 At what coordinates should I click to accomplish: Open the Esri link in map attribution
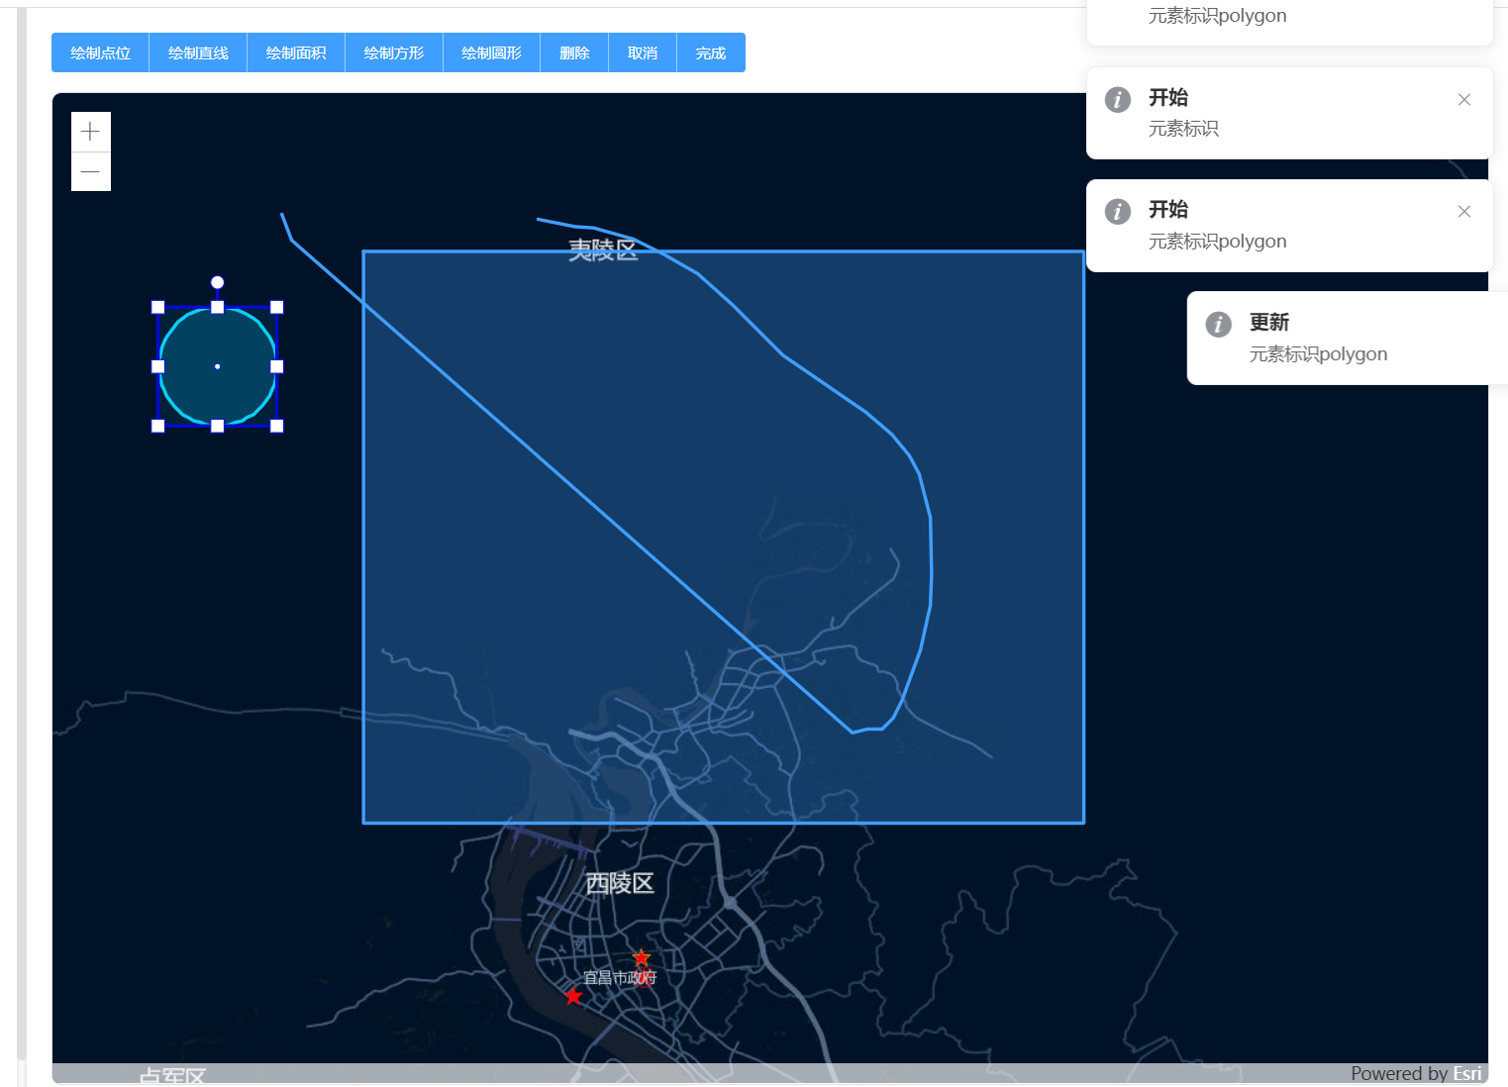(1467, 1073)
